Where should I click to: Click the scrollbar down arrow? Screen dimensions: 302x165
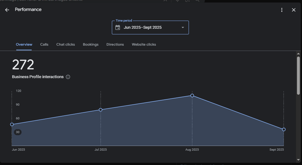pyautogui.click(x=298, y=160)
